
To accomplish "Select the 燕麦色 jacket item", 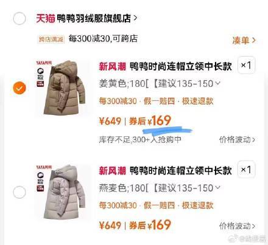I will (19, 192).
